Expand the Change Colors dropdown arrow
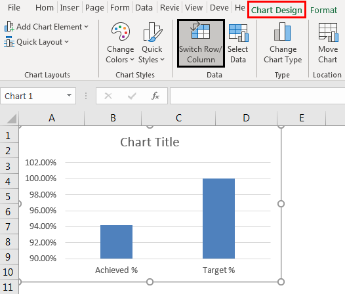345x294 pixels. tap(132, 60)
